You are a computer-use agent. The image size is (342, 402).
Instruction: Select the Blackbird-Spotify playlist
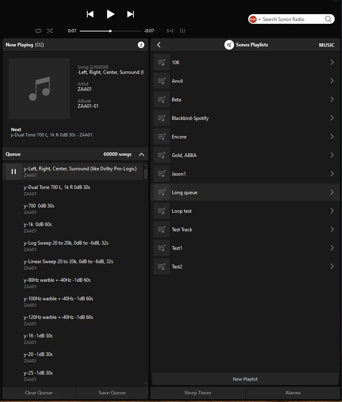click(190, 118)
